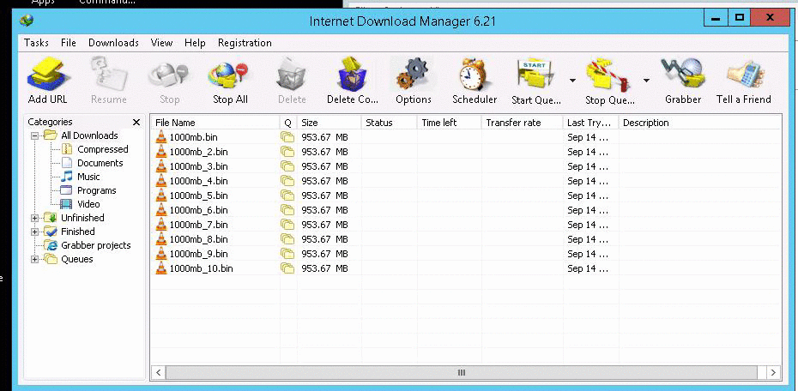The image size is (798, 391).
Task: Click the horizontal scrollbar thumb
Action: tap(461, 373)
